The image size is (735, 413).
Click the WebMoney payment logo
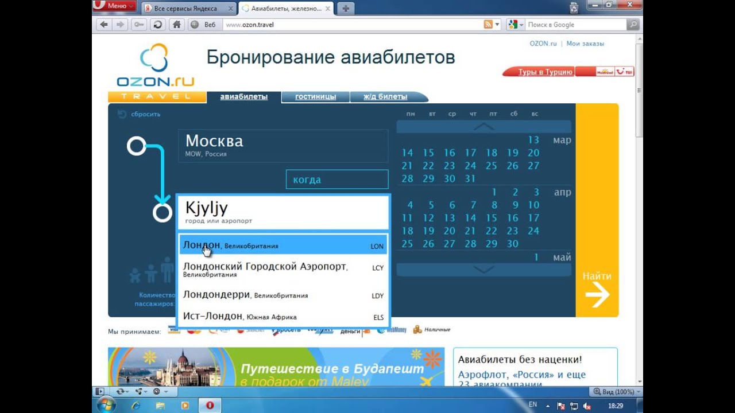click(x=393, y=330)
